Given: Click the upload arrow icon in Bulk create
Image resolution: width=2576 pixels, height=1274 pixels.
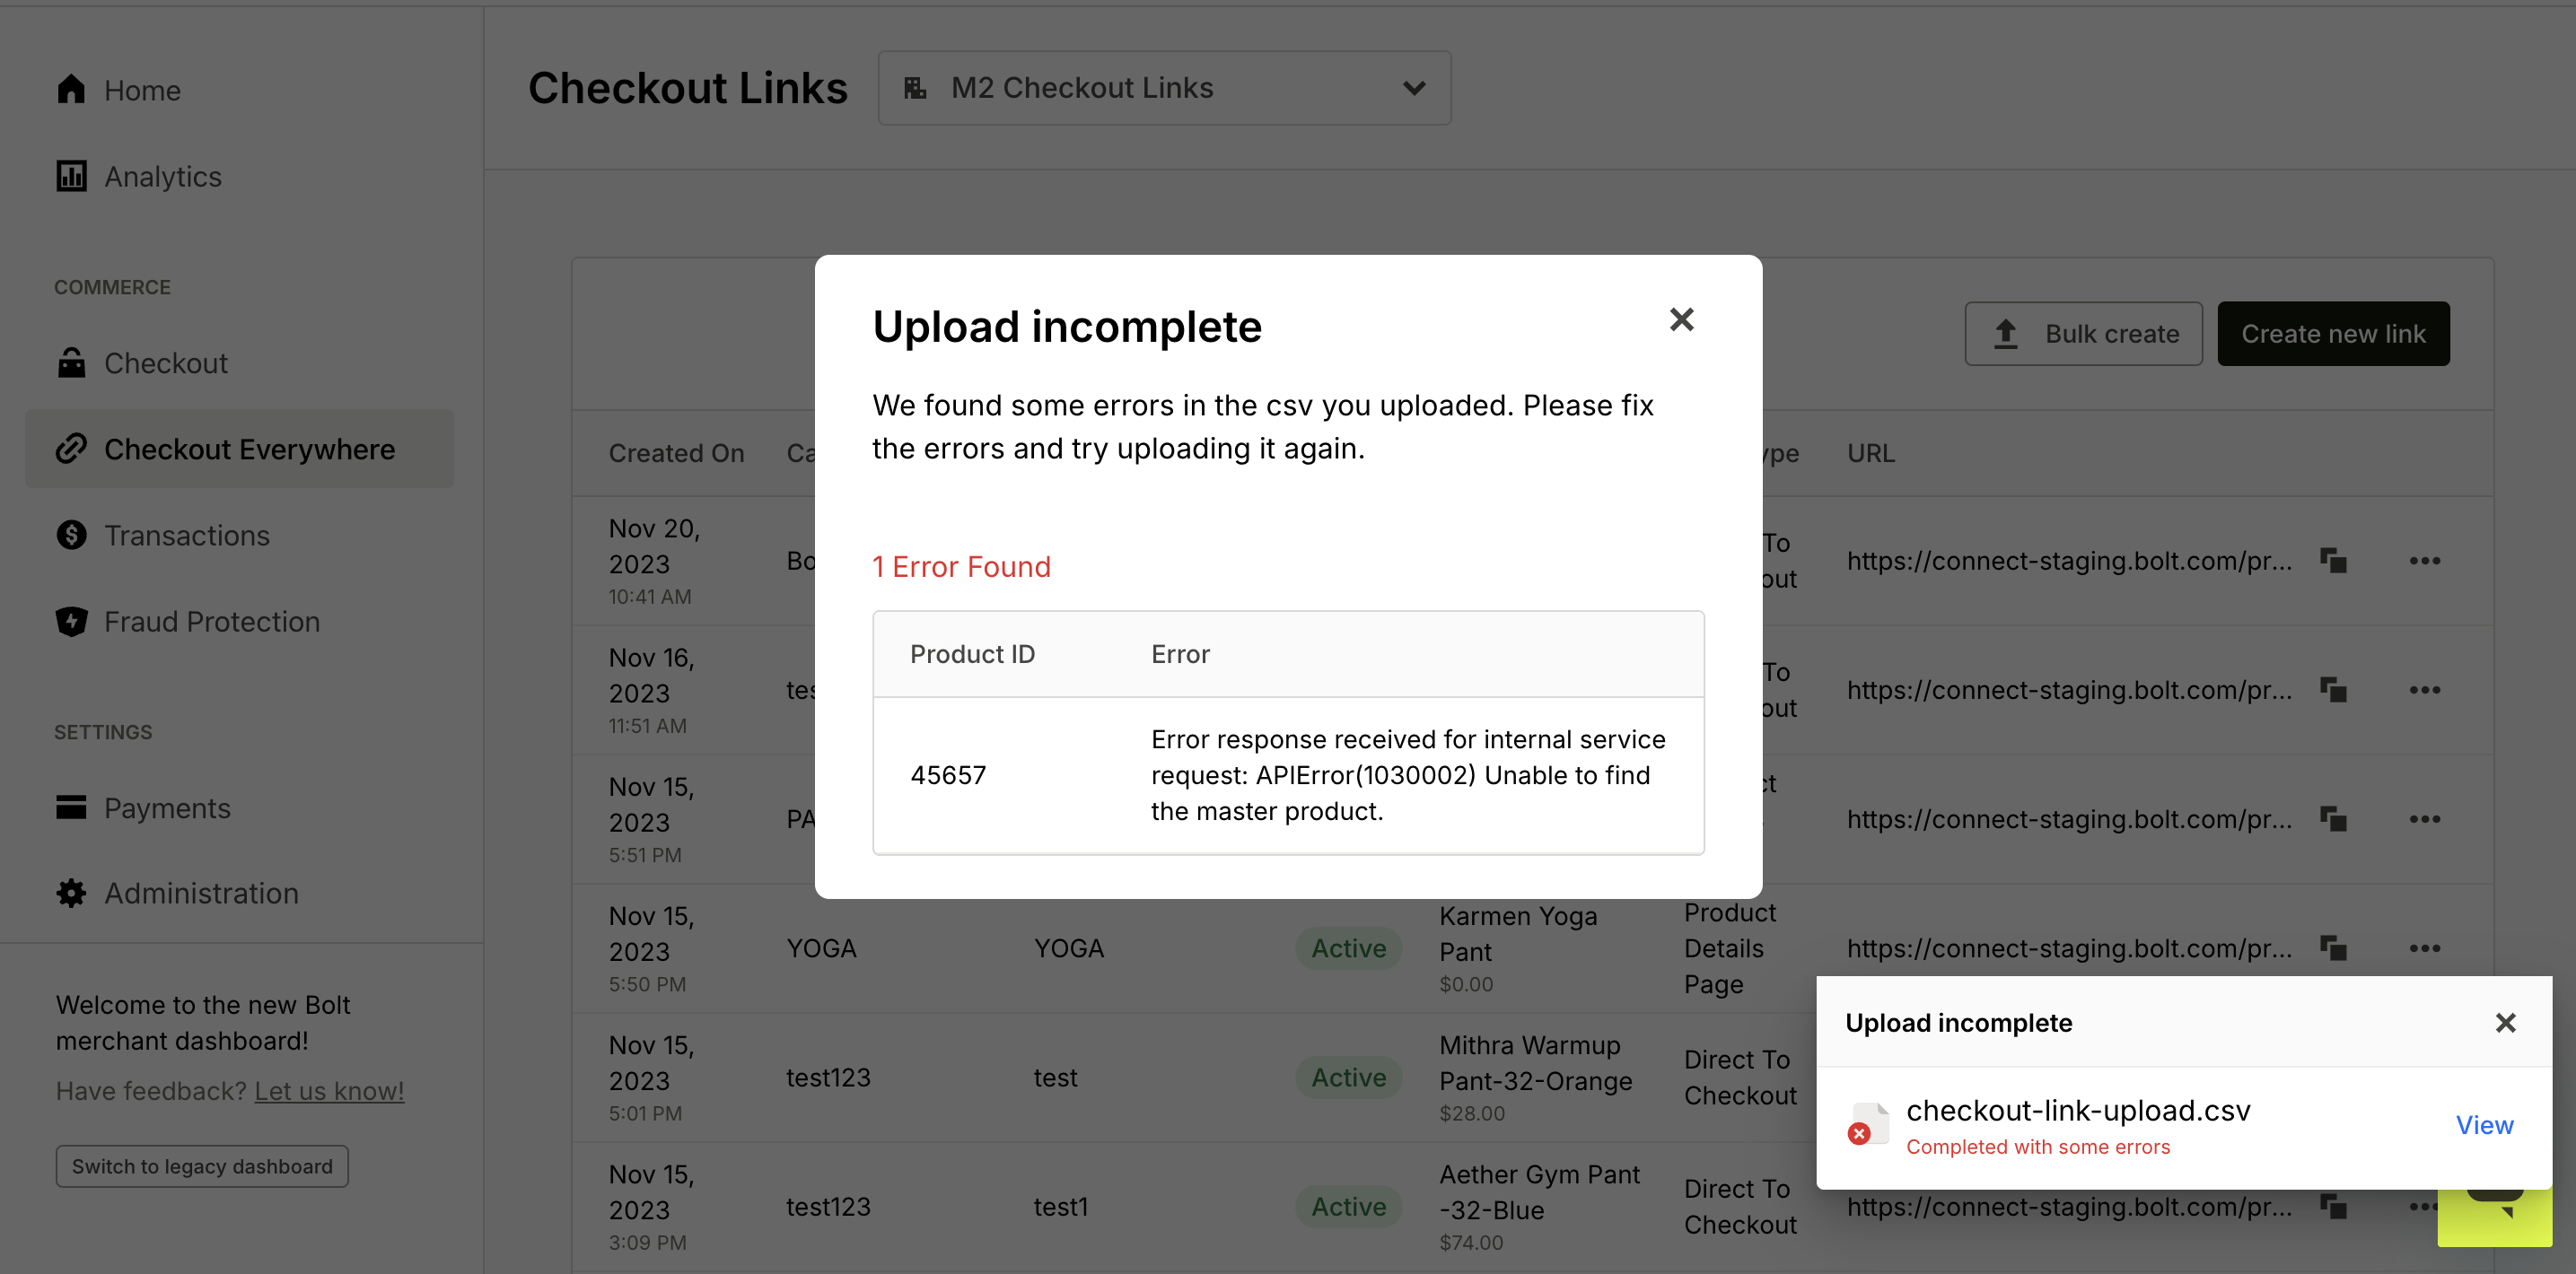Looking at the screenshot, I should click(x=2005, y=334).
